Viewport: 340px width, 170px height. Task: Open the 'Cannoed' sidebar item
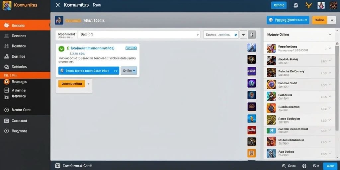[25, 121]
